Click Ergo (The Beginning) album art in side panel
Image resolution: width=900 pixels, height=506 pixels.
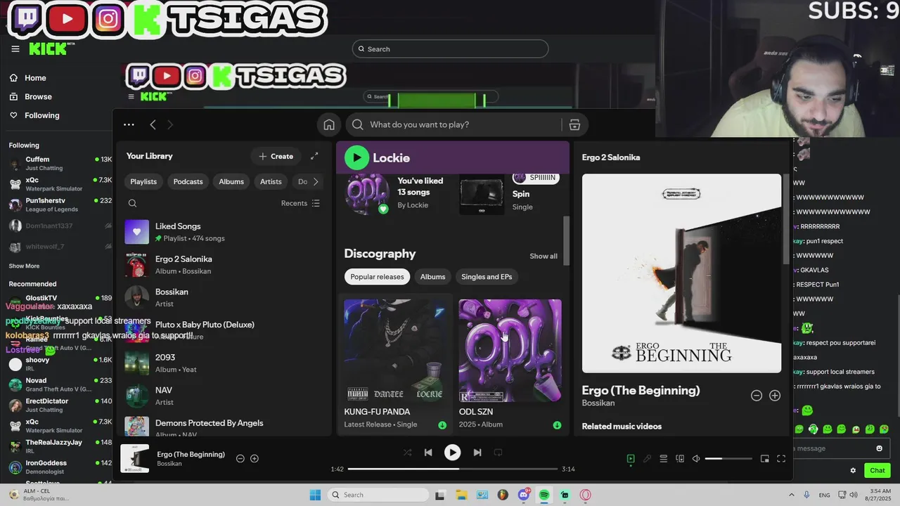pyautogui.click(x=681, y=273)
